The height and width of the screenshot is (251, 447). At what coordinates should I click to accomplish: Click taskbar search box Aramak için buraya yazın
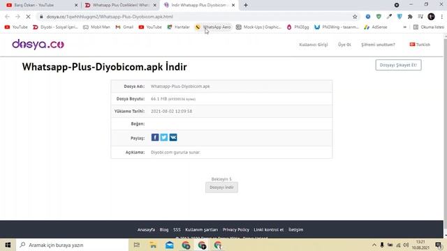click(x=73, y=245)
